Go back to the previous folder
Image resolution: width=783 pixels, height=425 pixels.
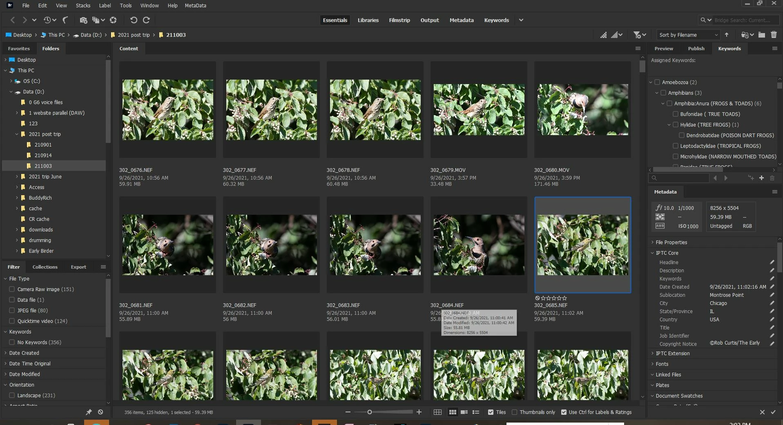point(13,20)
